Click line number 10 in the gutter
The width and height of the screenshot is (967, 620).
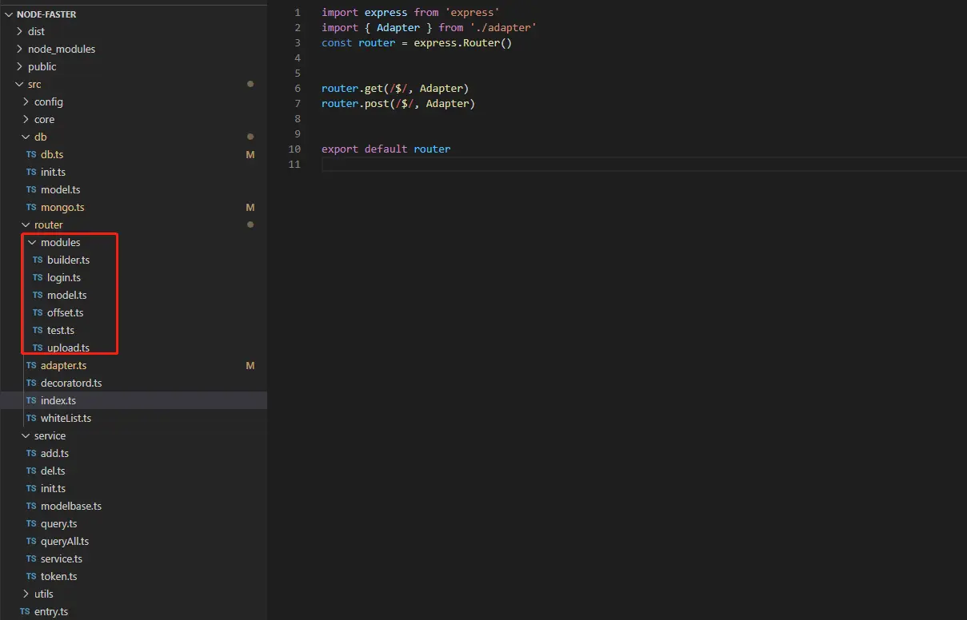click(294, 149)
